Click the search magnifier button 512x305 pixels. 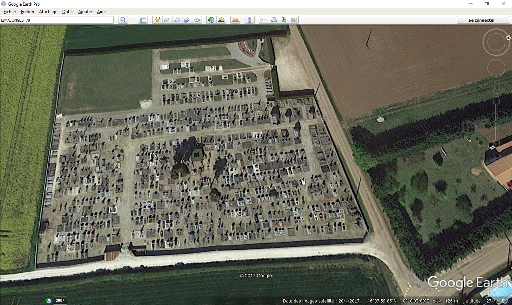tap(123, 20)
